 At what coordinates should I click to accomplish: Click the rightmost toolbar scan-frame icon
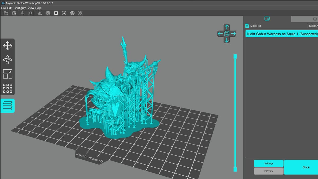tap(80, 13)
